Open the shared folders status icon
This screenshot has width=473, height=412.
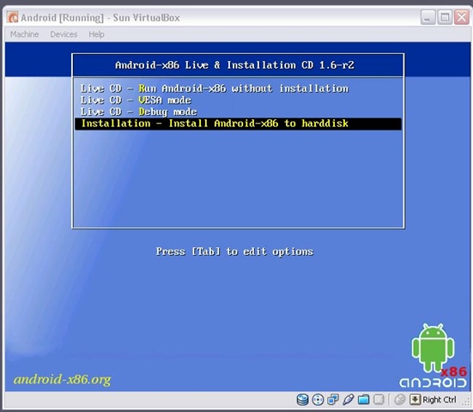(363, 400)
